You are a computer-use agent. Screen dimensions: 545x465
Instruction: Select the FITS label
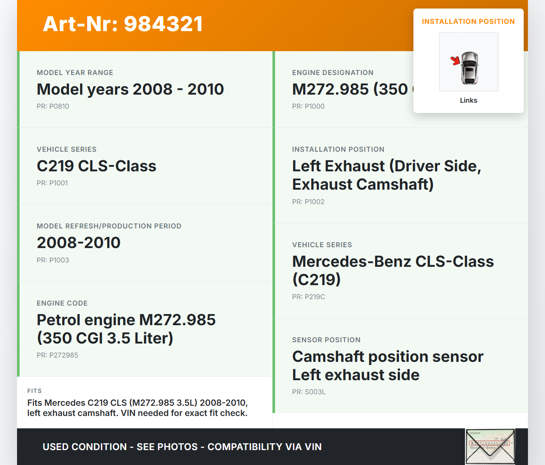(x=34, y=391)
